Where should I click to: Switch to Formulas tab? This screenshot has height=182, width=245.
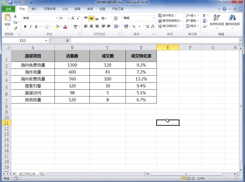click(x=65, y=9)
